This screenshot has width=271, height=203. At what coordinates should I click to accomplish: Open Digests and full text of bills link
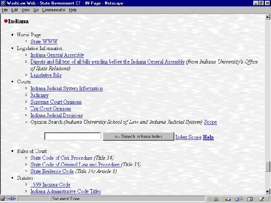click(108, 62)
